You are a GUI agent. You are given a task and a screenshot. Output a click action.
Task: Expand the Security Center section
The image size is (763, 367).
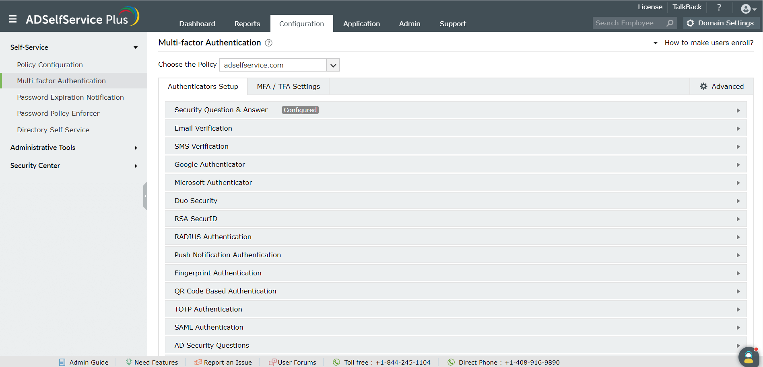click(x=74, y=166)
